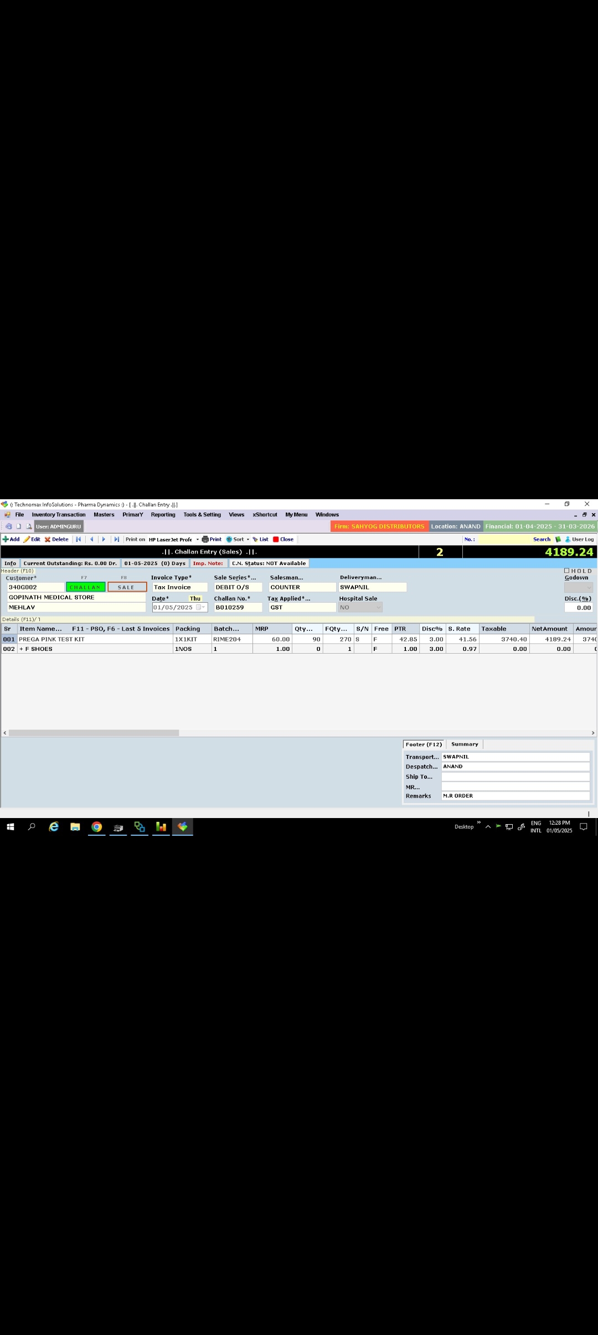Open the User Log icon
The width and height of the screenshot is (598, 1335).
coord(568,539)
